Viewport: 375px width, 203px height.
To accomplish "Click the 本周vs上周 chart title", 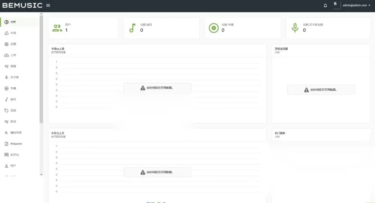I will click(58, 49).
